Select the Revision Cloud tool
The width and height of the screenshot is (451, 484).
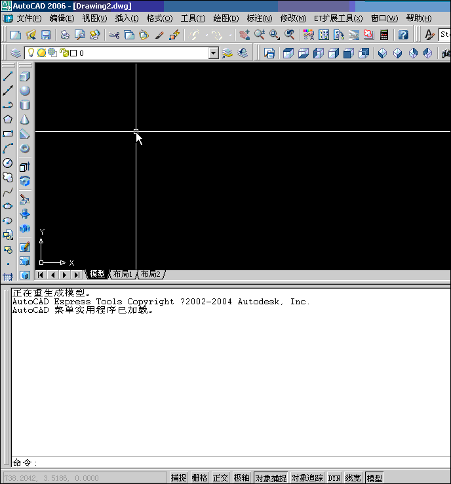[8, 177]
